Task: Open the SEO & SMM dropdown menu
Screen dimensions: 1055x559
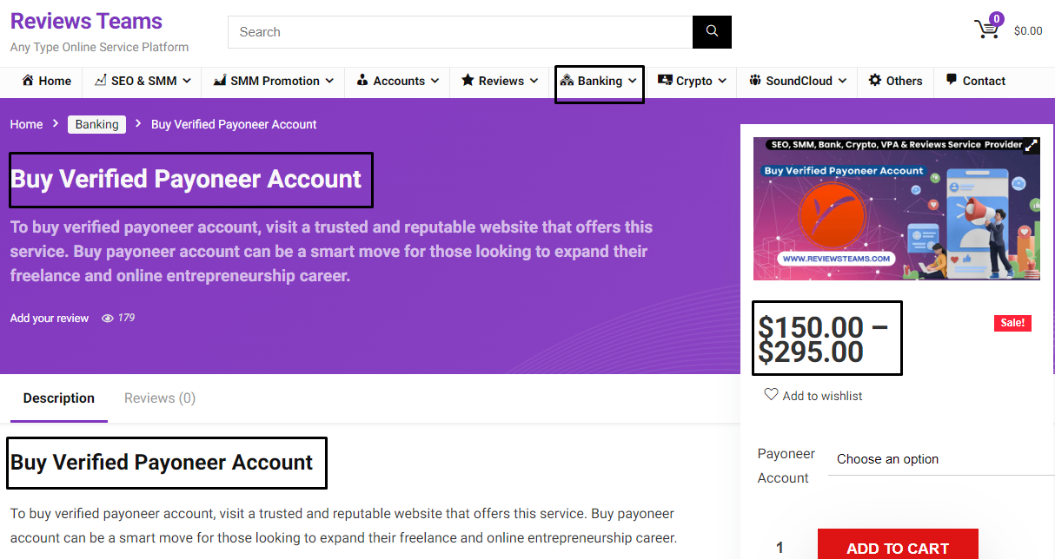Action: tap(143, 81)
